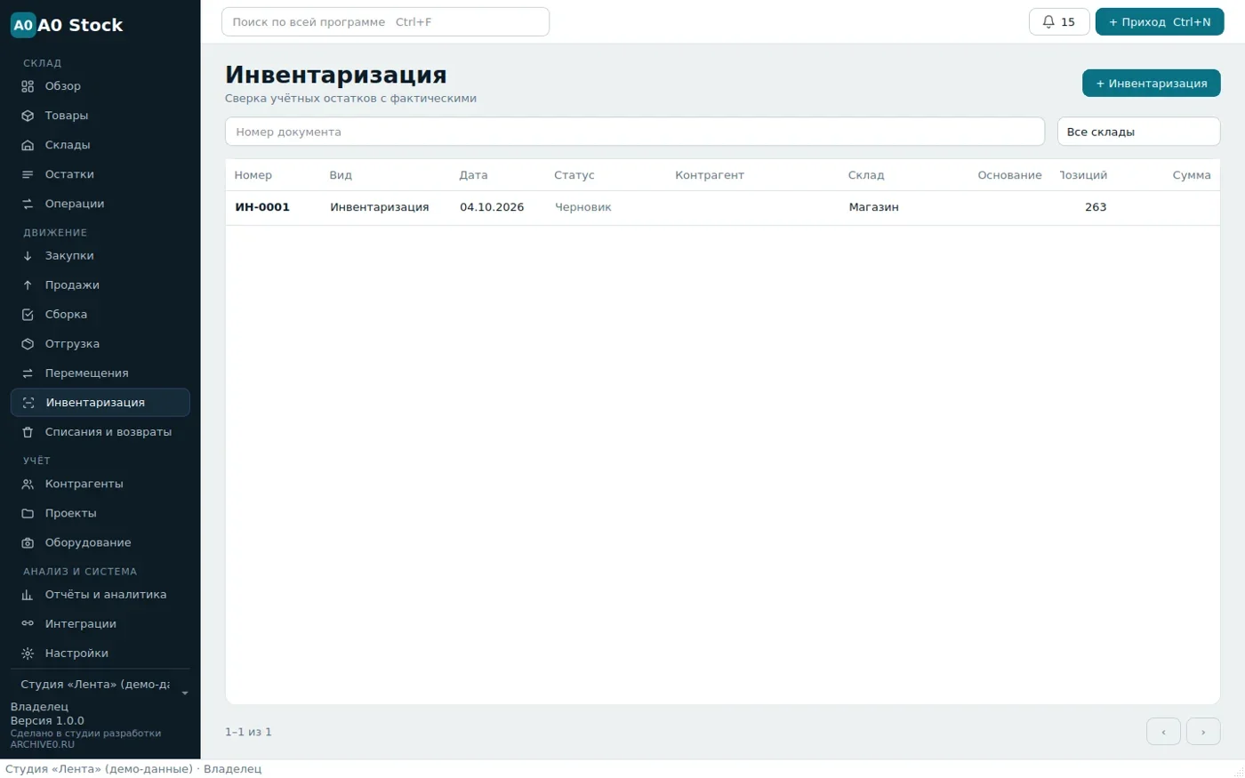The width and height of the screenshot is (1245, 778).
Task: Open the Все склады warehouse filter dropdown
Action: pyautogui.click(x=1138, y=132)
